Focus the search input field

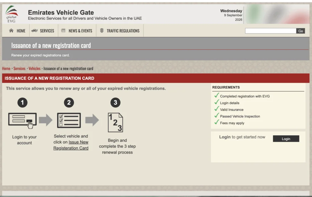(x=271, y=31)
